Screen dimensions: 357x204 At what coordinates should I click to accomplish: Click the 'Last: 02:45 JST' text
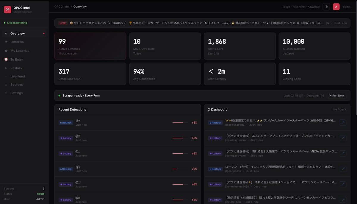[294, 96]
